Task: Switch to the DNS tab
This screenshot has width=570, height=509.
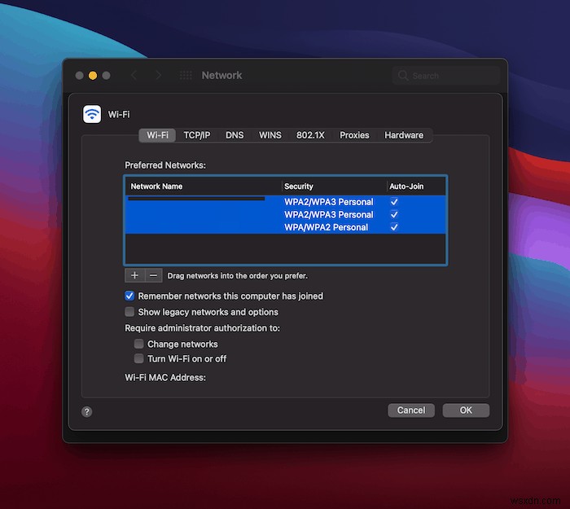Action: tap(235, 135)
